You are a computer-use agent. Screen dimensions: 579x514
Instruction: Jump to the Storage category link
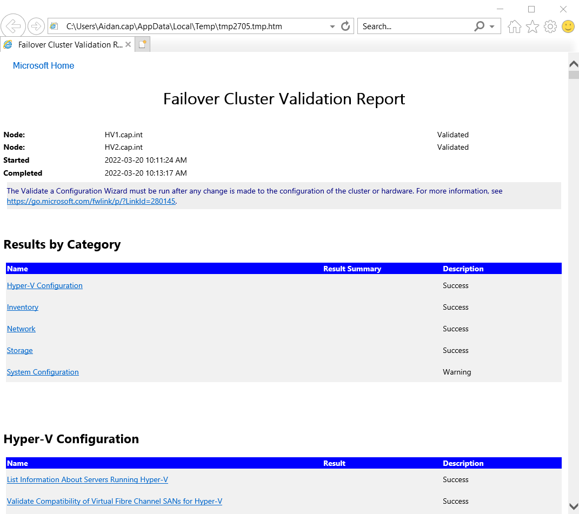click(20, 350)
